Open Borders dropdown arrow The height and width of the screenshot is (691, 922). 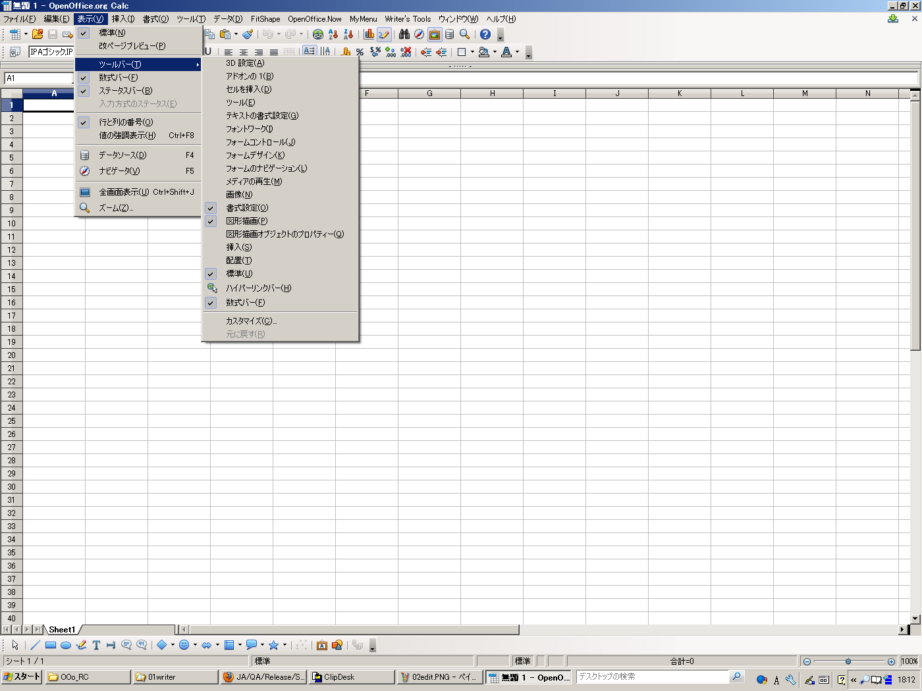click(x=472, y=52)
